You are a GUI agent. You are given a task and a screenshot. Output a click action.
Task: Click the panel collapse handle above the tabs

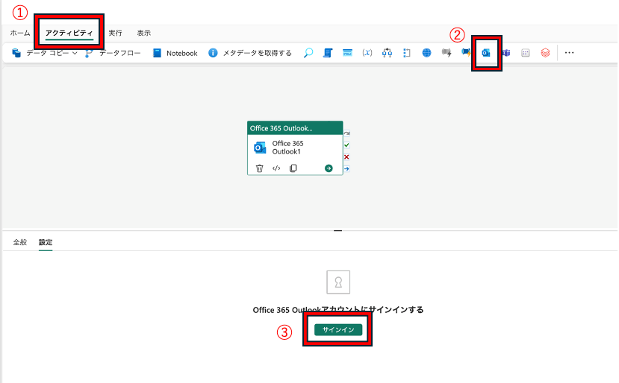point(338,230)
